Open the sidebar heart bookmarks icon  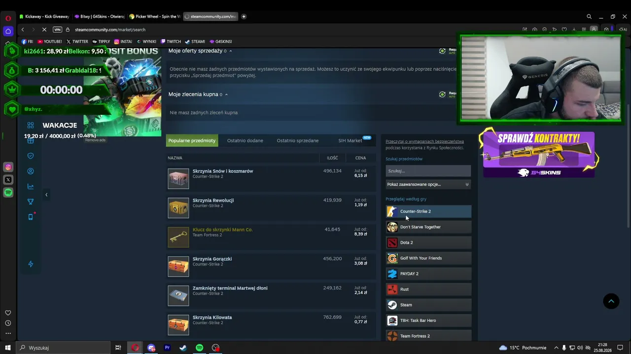[x=8, y=313]
